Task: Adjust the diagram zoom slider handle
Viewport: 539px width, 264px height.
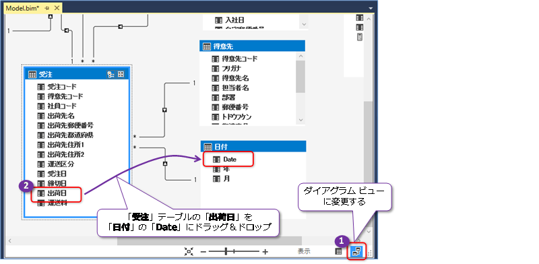Action: [226, 252]
